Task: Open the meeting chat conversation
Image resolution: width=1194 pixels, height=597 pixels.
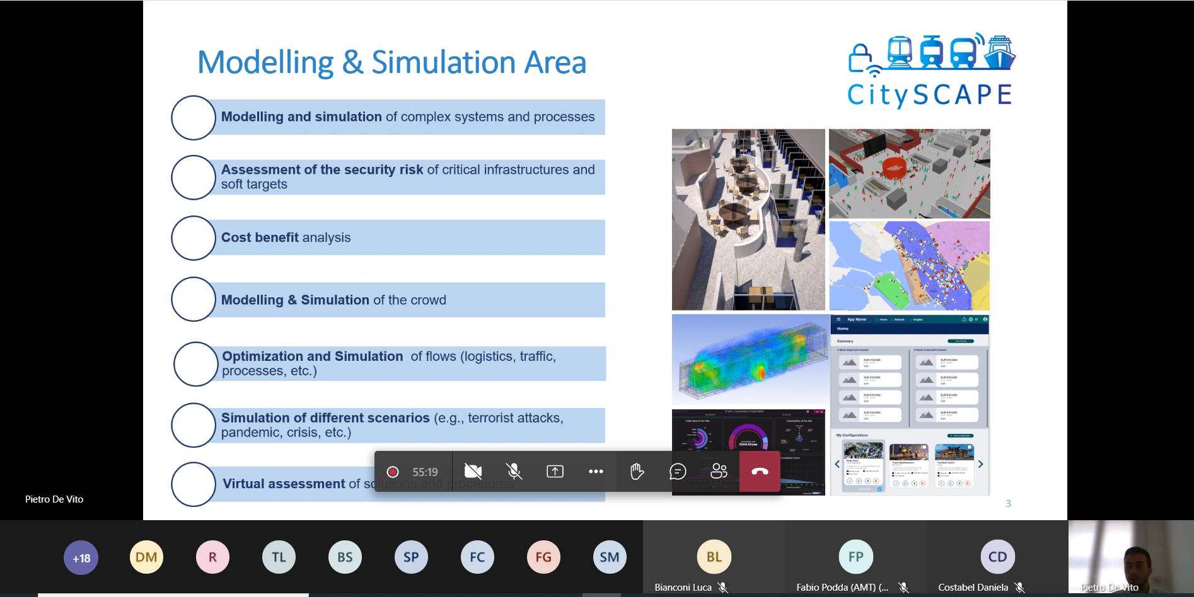Action: (678, 472)
